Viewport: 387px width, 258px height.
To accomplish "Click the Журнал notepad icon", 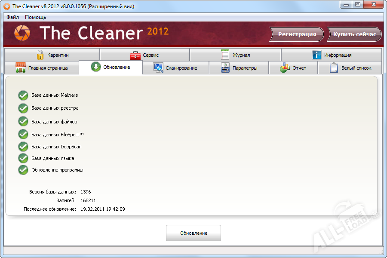I will click(x=225, y=55).
